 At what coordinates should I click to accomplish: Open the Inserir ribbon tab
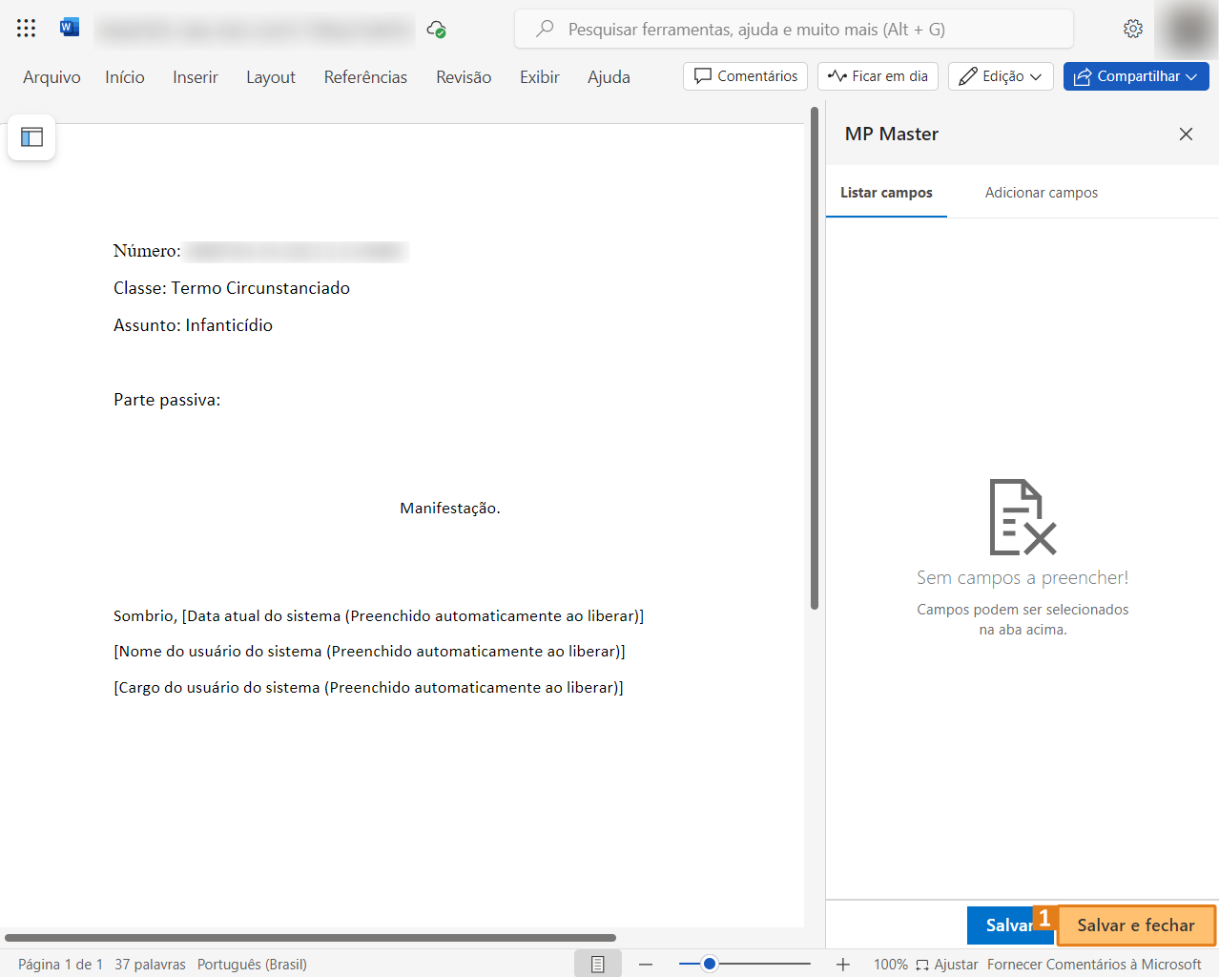196,77
